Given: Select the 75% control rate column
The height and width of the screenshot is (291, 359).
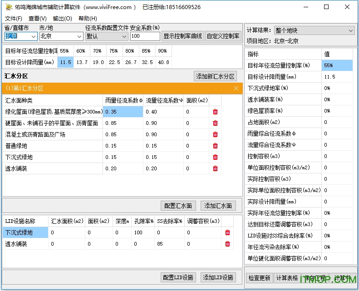Looking at the screenshot, I should coord(114,51).
